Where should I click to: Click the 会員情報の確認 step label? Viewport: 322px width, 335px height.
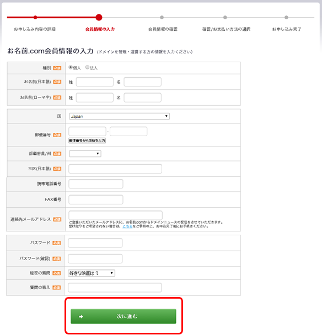(x=163, y=29)
